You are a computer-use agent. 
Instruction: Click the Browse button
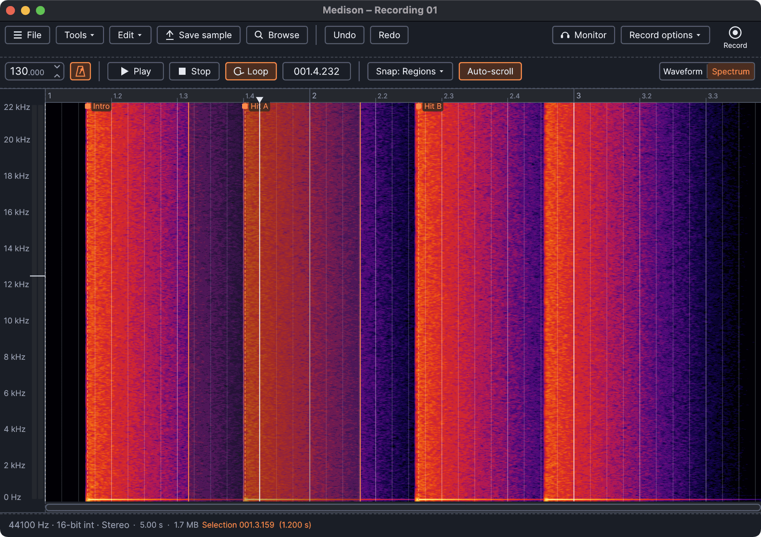pos(277,35)
